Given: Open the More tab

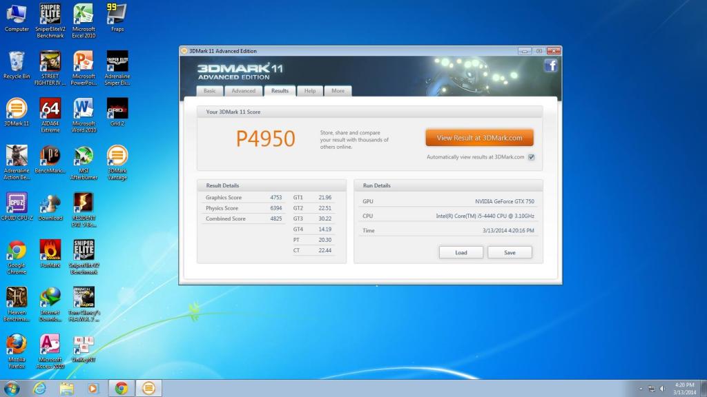Looking at the screenshot, I should (x=338, y=91).
